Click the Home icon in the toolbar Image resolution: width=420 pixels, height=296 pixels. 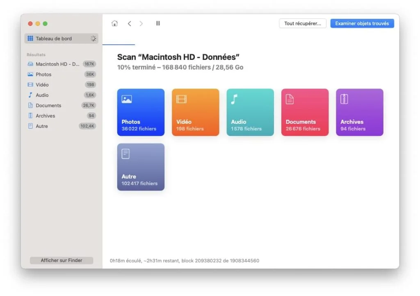pyautogui.click(x=114, y=23)
